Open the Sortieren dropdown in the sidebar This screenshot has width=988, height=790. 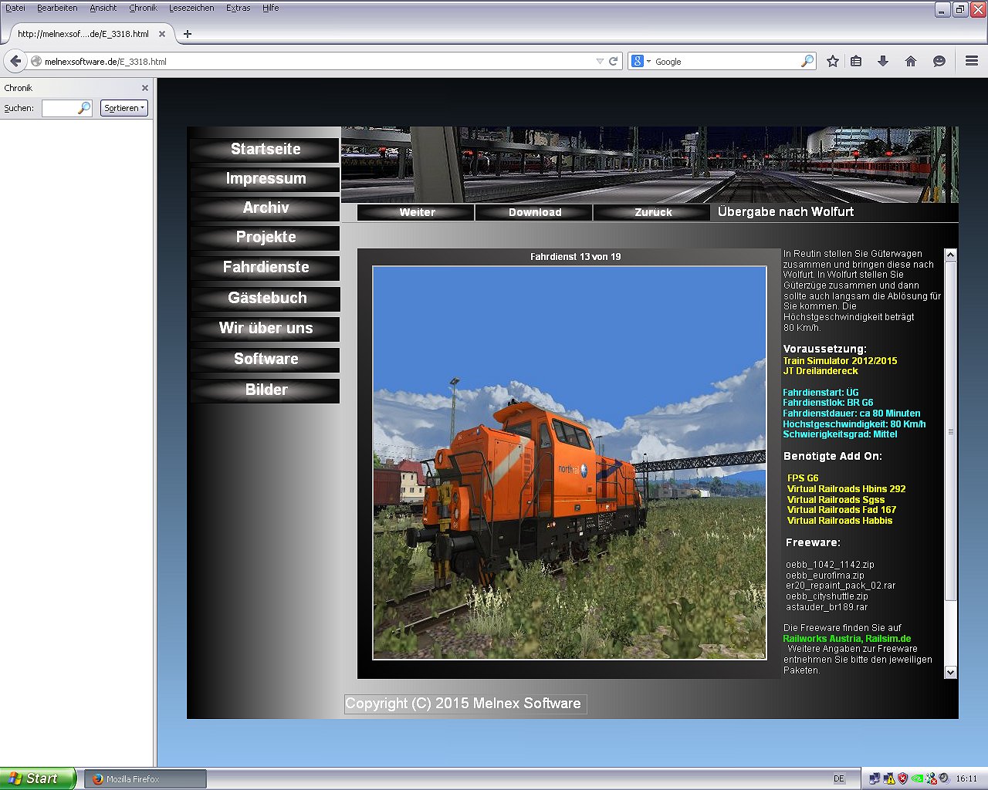point(123,108)
